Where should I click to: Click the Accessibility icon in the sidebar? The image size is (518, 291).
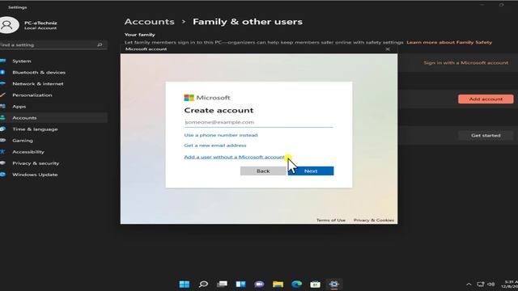tap(2, 152)
